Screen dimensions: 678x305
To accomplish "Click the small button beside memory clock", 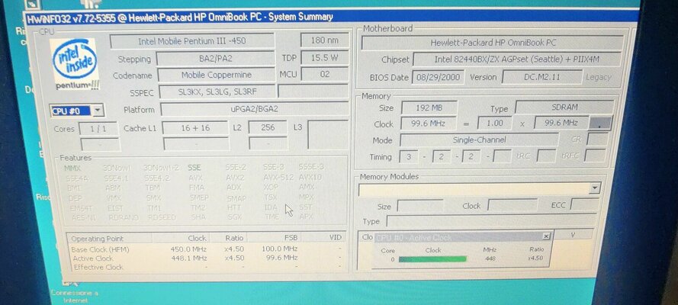I will [600, 123].
